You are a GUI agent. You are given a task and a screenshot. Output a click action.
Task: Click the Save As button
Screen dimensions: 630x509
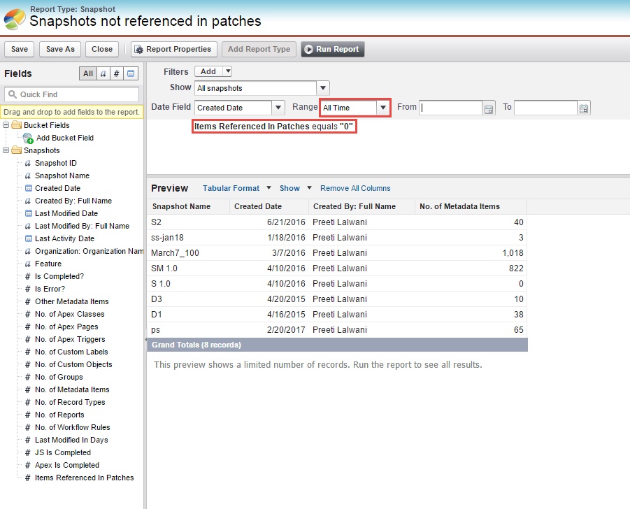[60, 49]
